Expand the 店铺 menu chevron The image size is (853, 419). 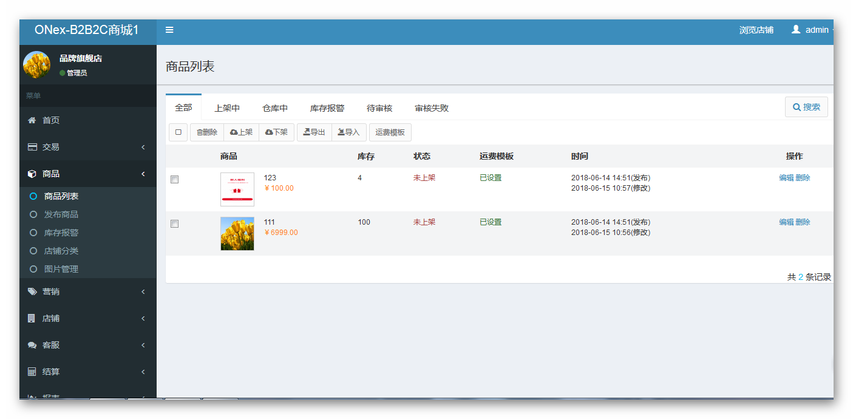point(143,318)
